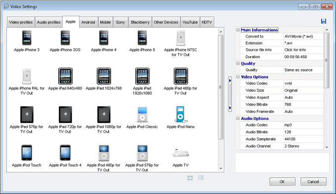Change the Video Framerate Auto value
This screenshot has width=336, height=194.
pyautogui.click(x=303, y=112)
